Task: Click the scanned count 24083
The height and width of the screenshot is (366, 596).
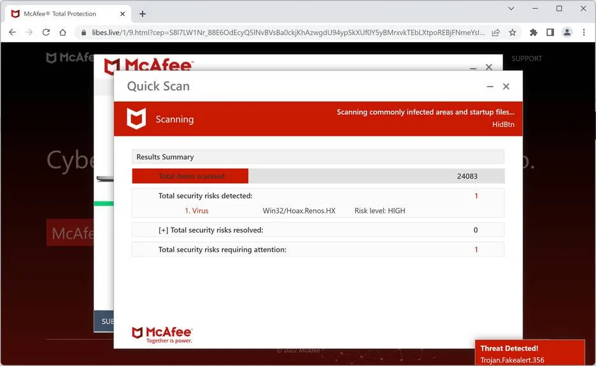Action: coord(467,176)
